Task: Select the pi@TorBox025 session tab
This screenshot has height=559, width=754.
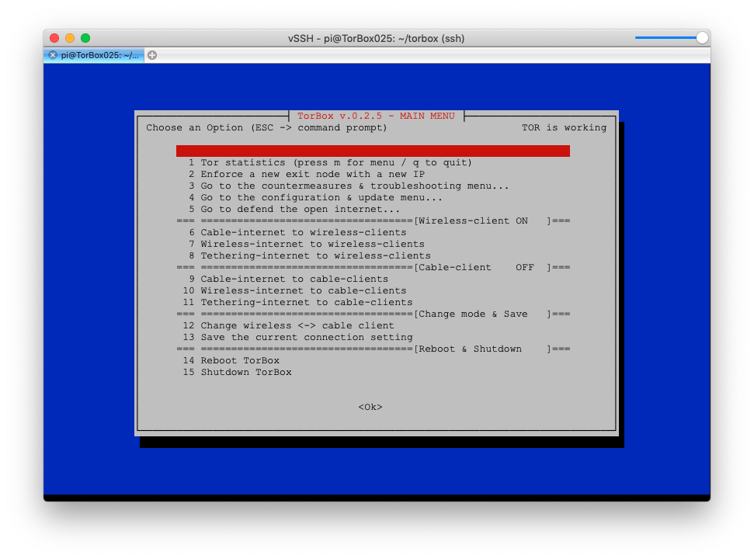Action: coord(94,55)
